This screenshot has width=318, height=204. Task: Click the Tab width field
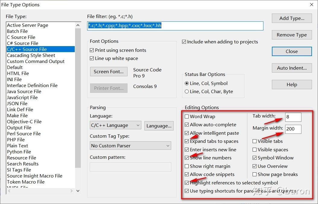tap(293, 117)
